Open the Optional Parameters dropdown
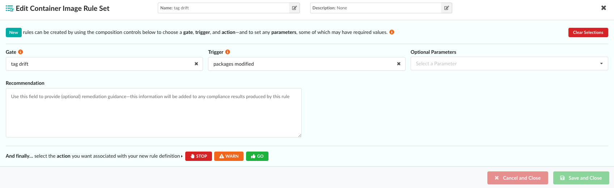Screen dimensions: 614x188 (509, 64)
